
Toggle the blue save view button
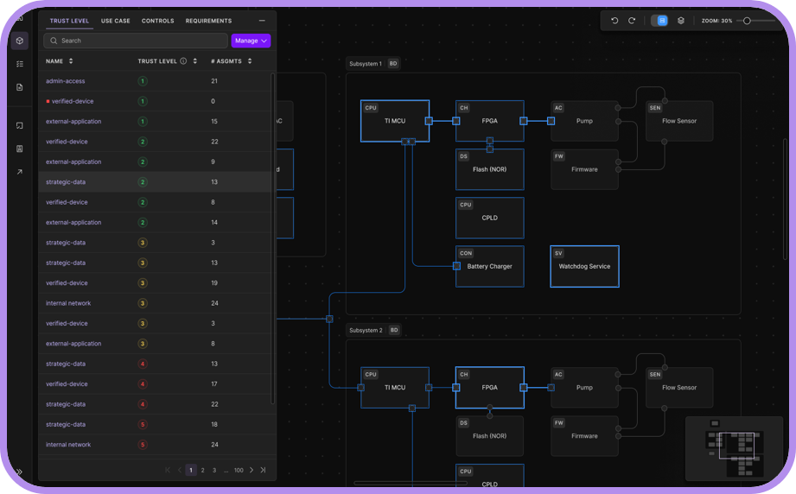click(x=659, y=21)
